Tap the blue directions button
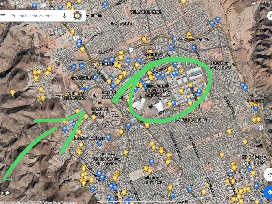 coord(269,193)
